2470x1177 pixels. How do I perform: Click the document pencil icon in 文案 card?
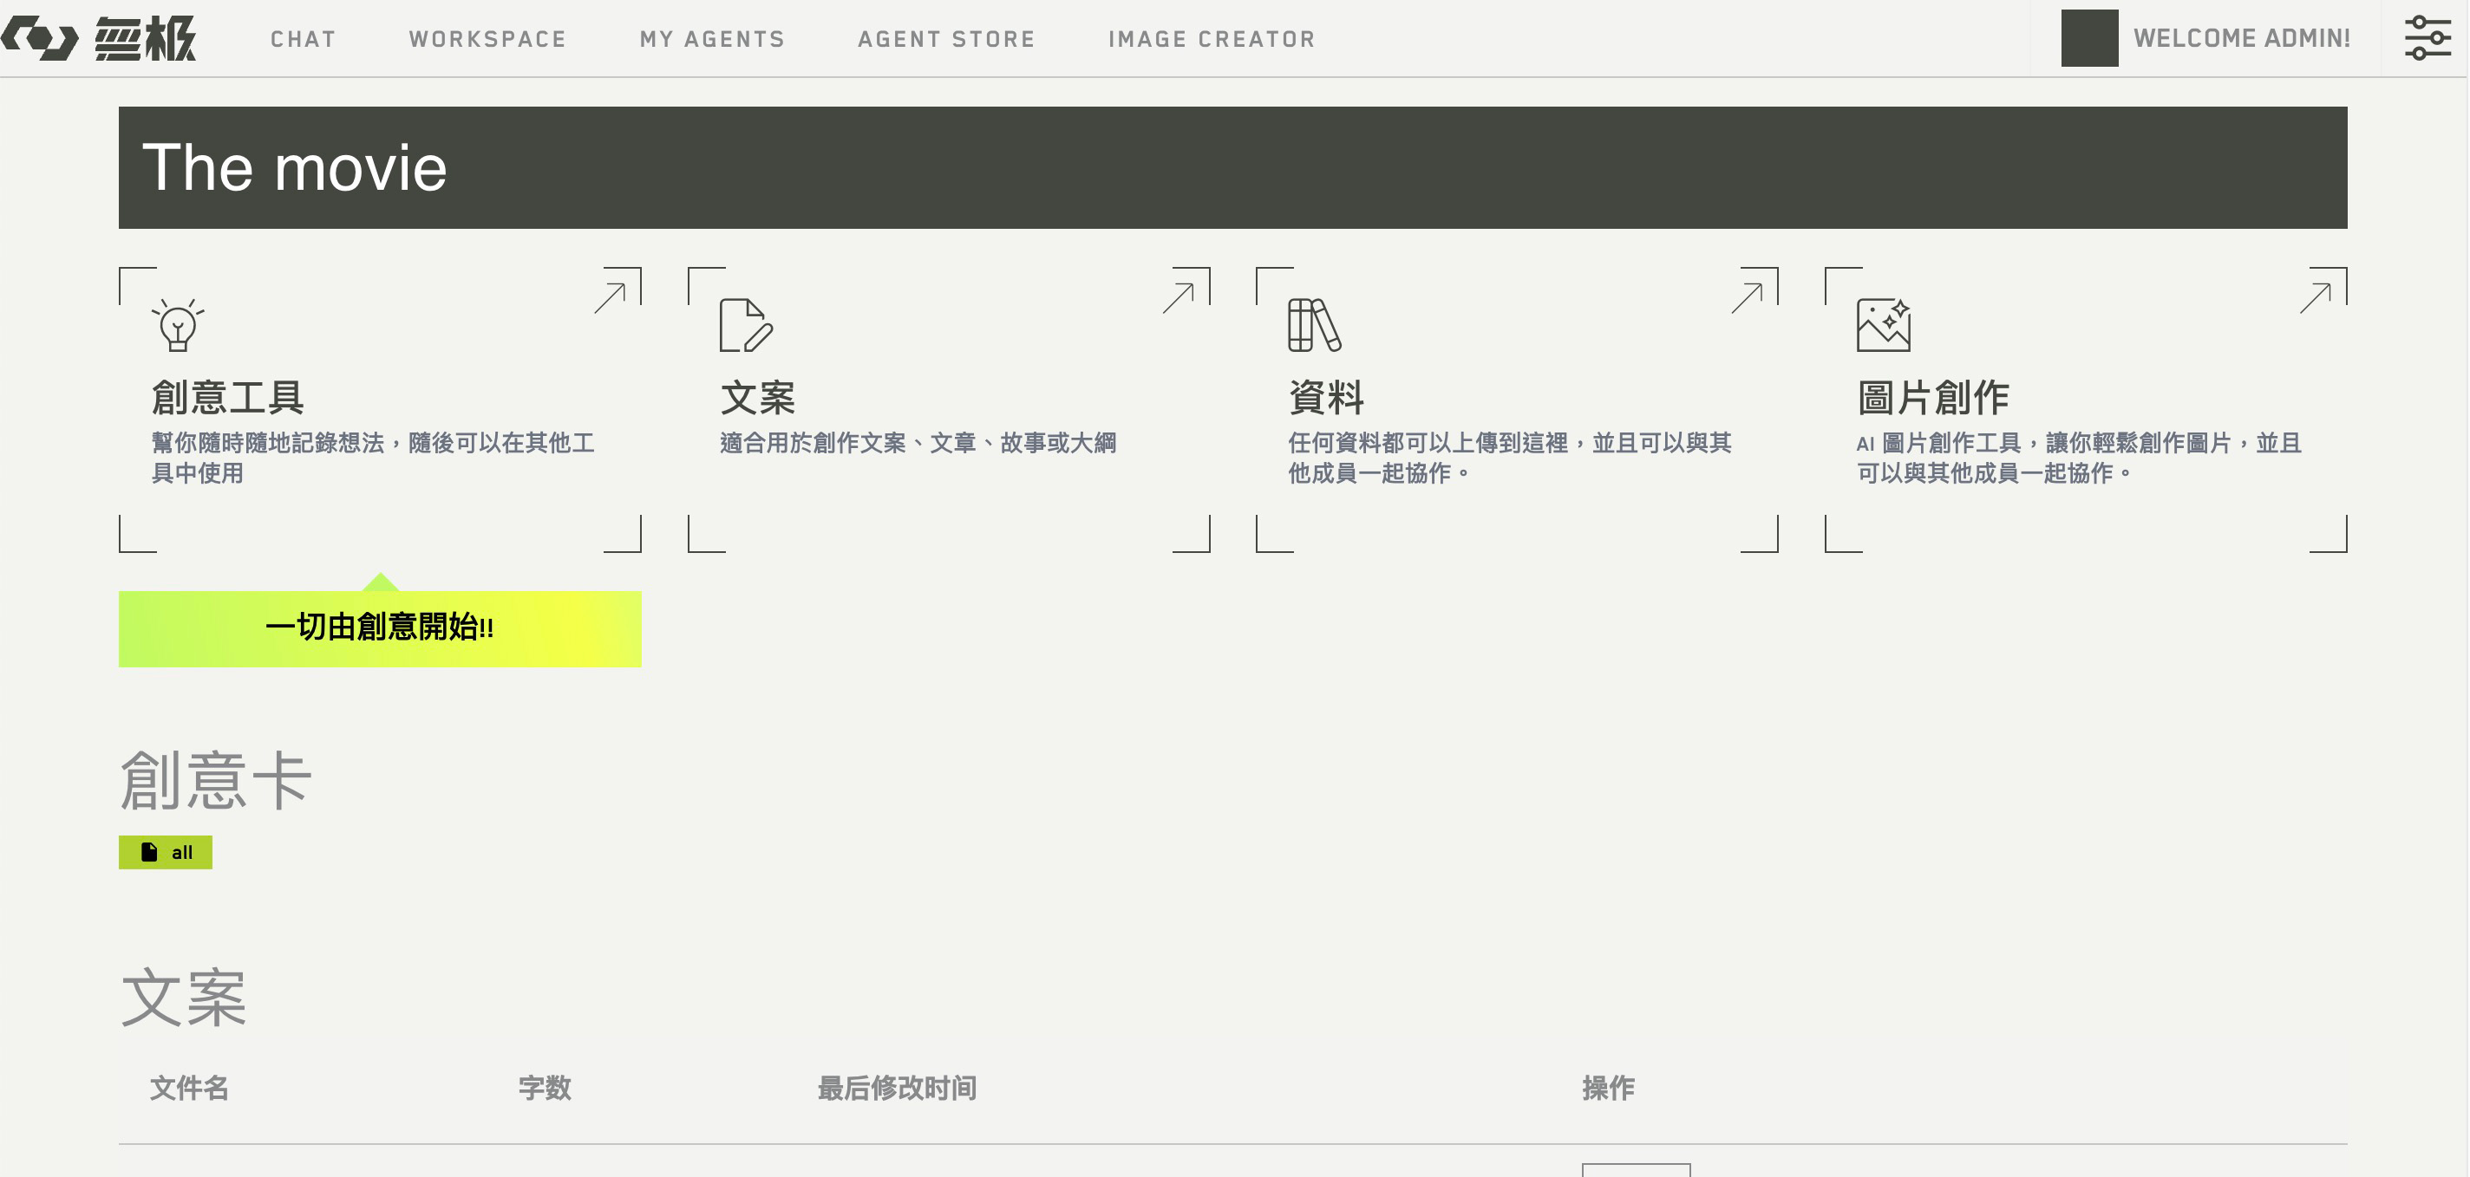coord(745,325)
